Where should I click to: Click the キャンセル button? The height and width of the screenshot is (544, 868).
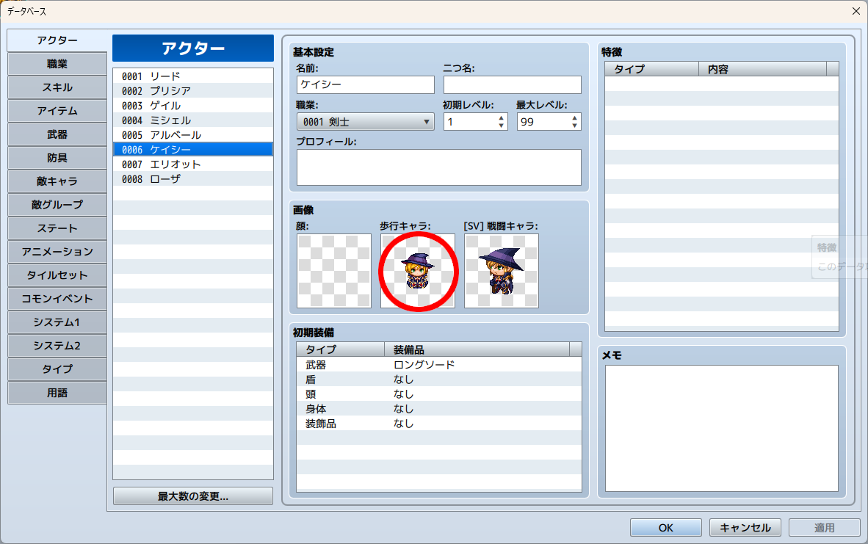(745, 527)
